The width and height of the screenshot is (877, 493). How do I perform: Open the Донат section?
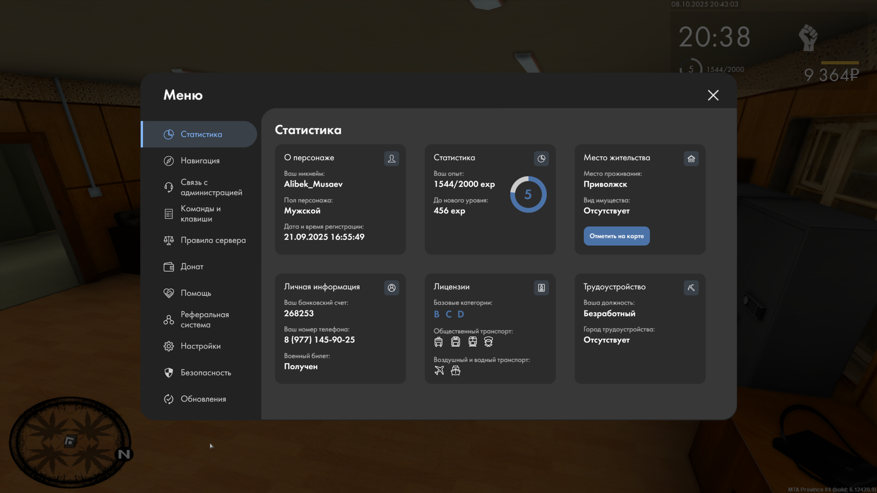(192, 267)
